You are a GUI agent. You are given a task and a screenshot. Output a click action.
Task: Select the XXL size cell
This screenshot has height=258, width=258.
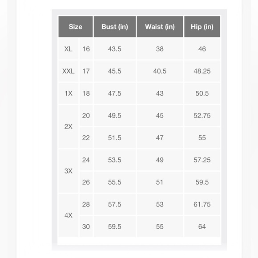pos(69,71)
